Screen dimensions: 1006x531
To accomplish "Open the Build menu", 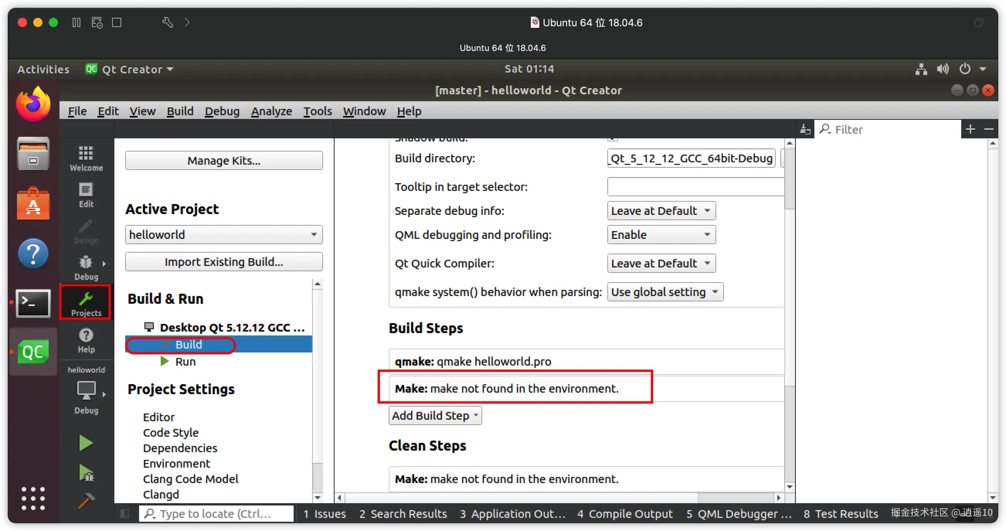I will point(180,111).
